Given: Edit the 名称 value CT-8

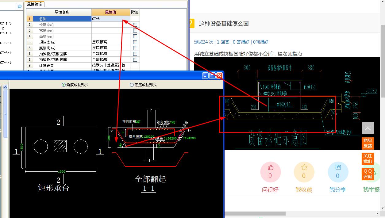Looking at the screenshot, I should point(111,19).
